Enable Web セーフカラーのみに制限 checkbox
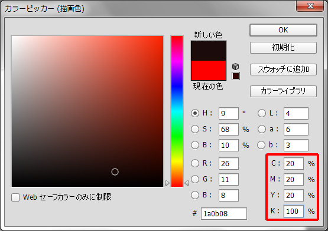Image resolution: width=328 pixels, height=231 pixels. pyautogui.click(x=15, y=197)
